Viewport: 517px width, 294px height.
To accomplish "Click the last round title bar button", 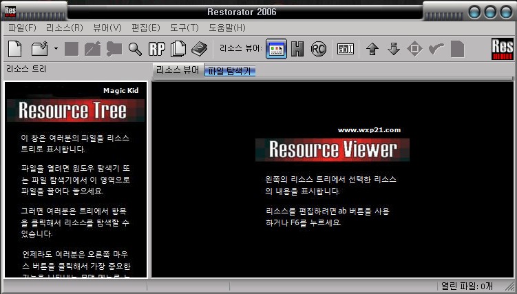I will click(506, 12).
